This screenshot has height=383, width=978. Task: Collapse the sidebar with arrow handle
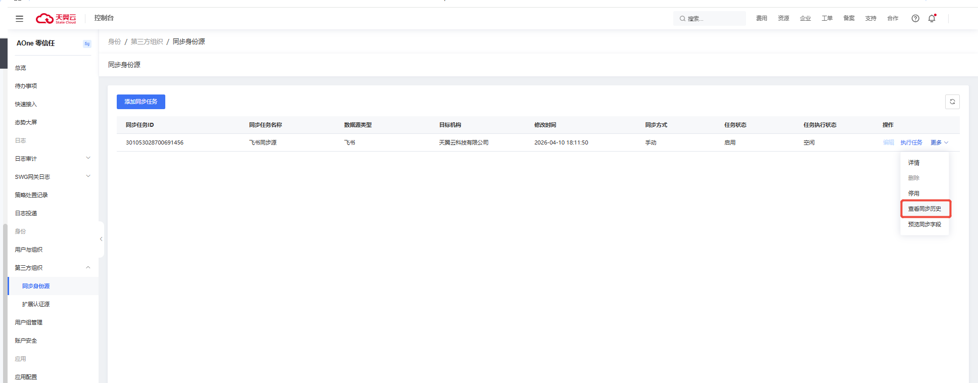pos(101,239)
